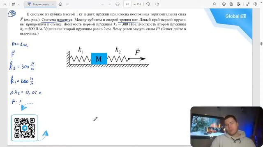263x147 pixels.
Task: Click the fit to width icon
Action: tap(118, 4)
